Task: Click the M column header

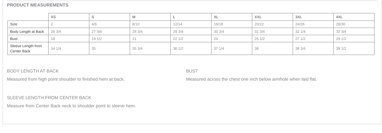Action: tap(134, 17)
